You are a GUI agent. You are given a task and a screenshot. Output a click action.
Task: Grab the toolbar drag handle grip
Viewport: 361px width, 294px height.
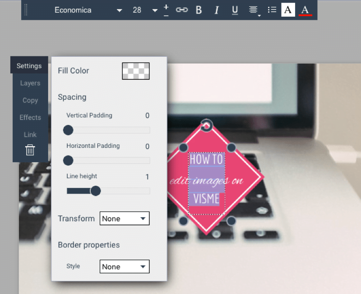pos(26,10)
